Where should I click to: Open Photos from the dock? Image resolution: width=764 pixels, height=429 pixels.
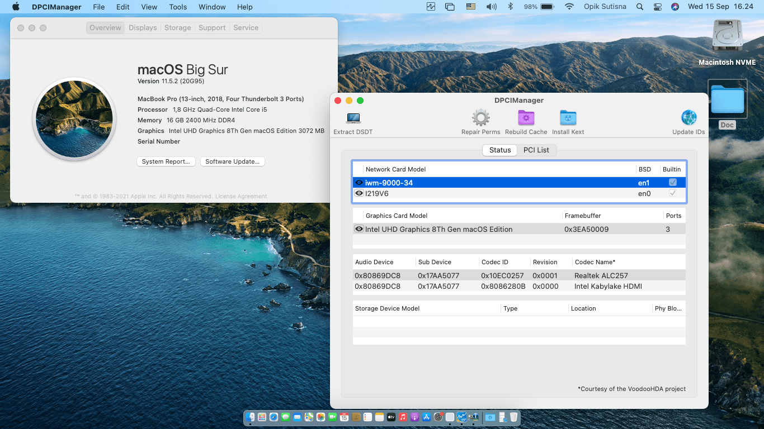320,417
